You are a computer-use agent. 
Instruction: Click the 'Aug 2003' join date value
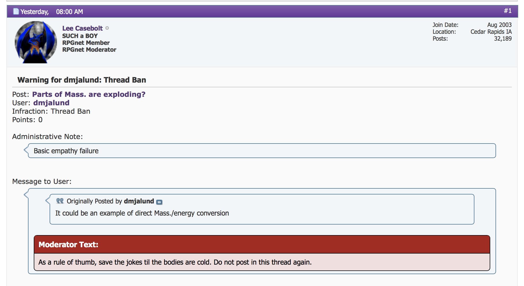click(499, 25)
